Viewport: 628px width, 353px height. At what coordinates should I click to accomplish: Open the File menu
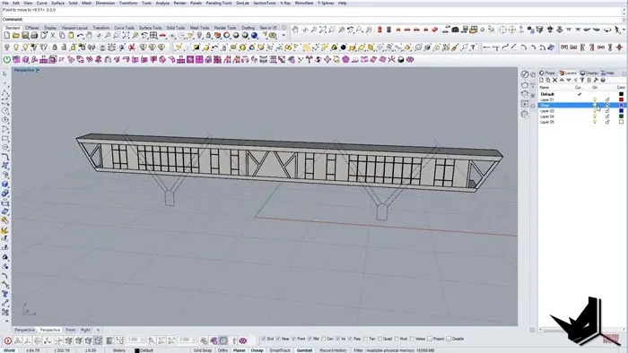point(5,3)
